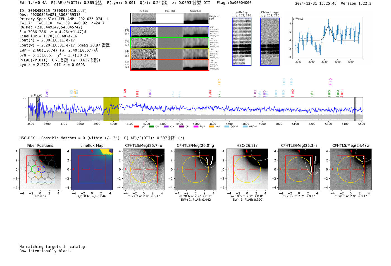Click the '2D Spec' column header
391x266 pixels.
144,11
